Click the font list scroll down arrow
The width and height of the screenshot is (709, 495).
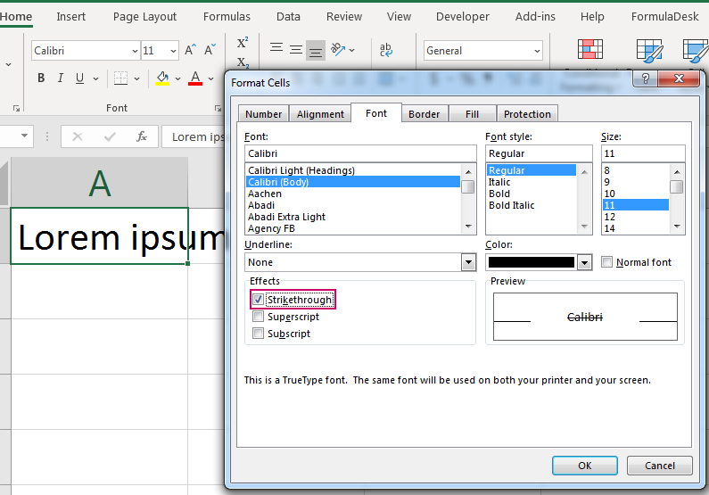tap(468, 226)
